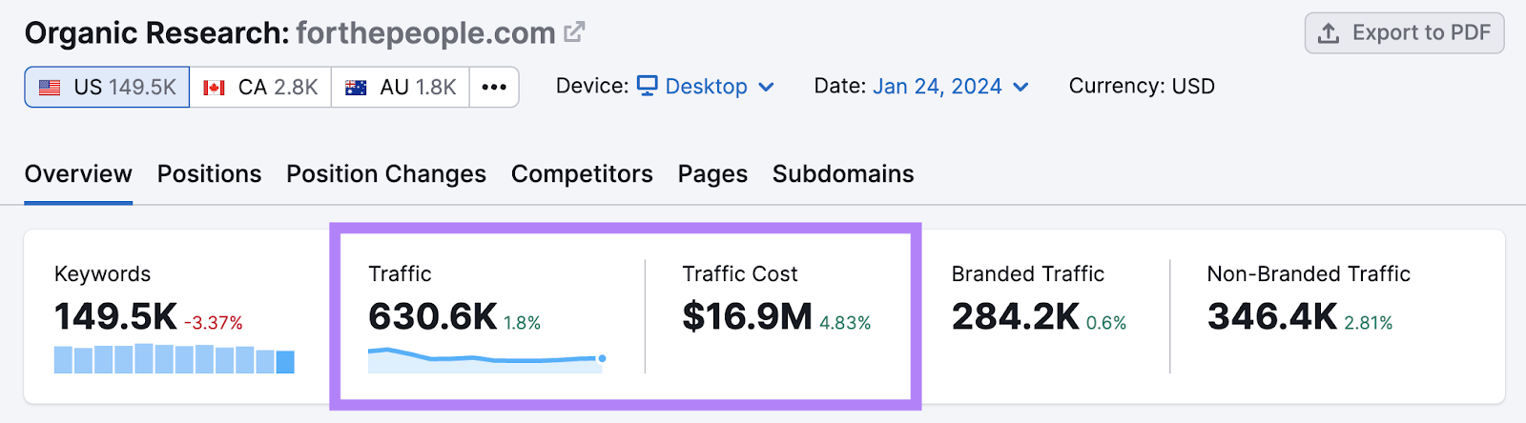
Task: Switch to the Overview tab
Action: 78,174
